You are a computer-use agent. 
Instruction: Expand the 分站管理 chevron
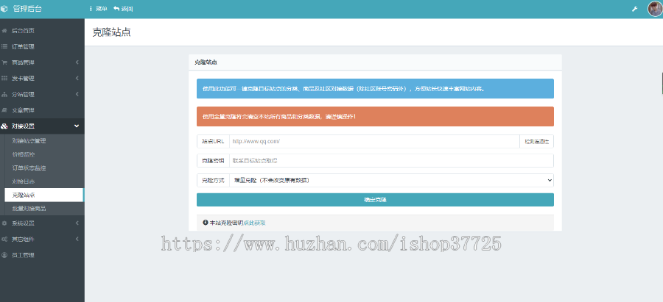tap(77, 94)
